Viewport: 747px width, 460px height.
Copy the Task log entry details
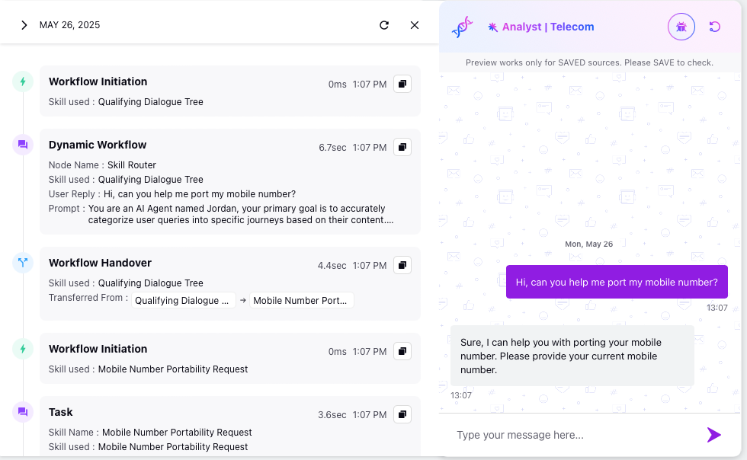[x=402, y=414]
